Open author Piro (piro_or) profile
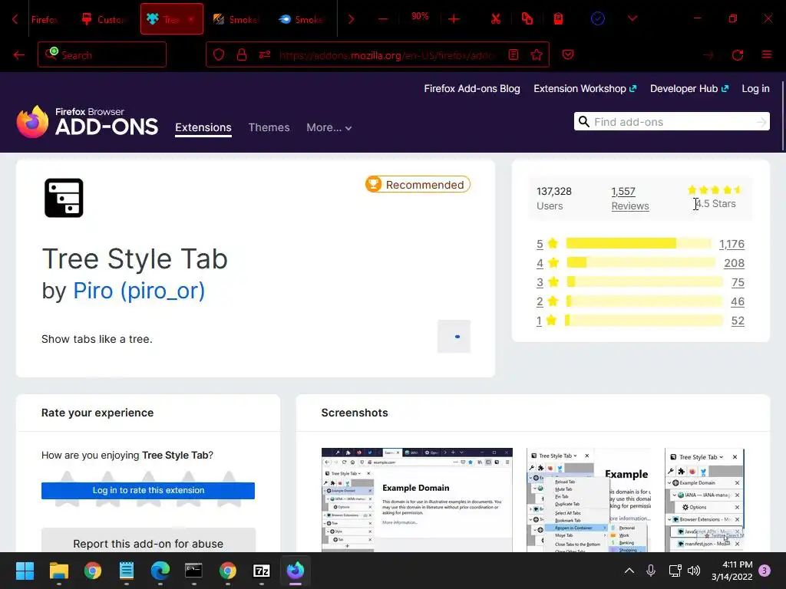Screen dimensions: 786x589 (139, 291)
